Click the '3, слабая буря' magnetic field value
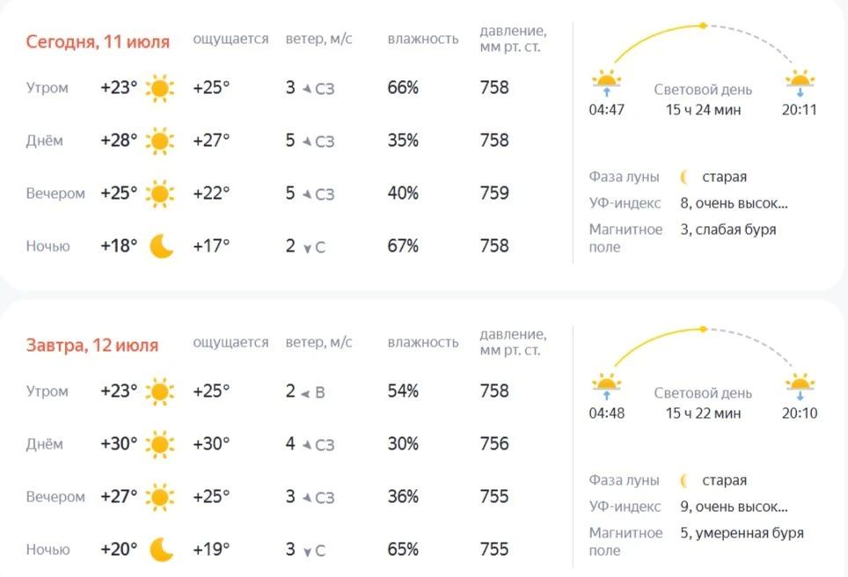This screenshot has height=577, width=848. coord(728,230)
